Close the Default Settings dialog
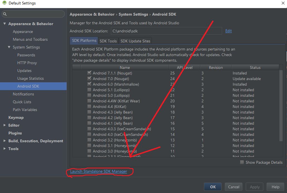The width and height of the screenshot is (287, 193). [x=283, y=3]
